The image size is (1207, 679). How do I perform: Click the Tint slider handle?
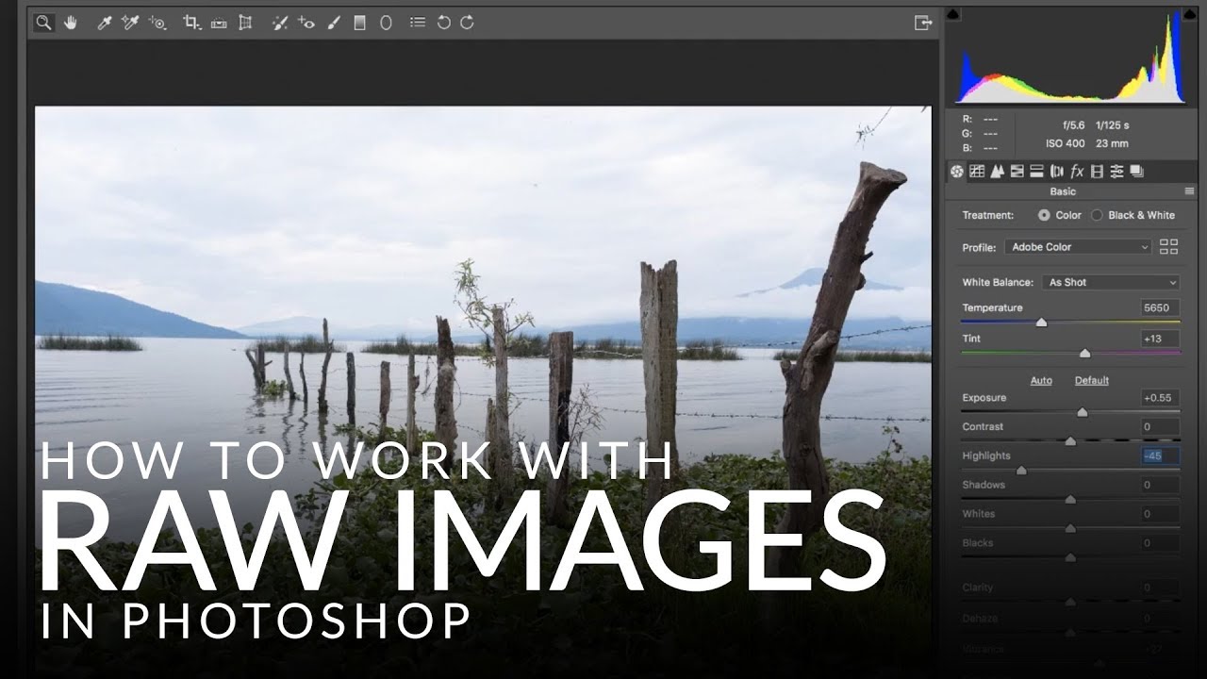pyautogui.click(x=1084, y=353)
